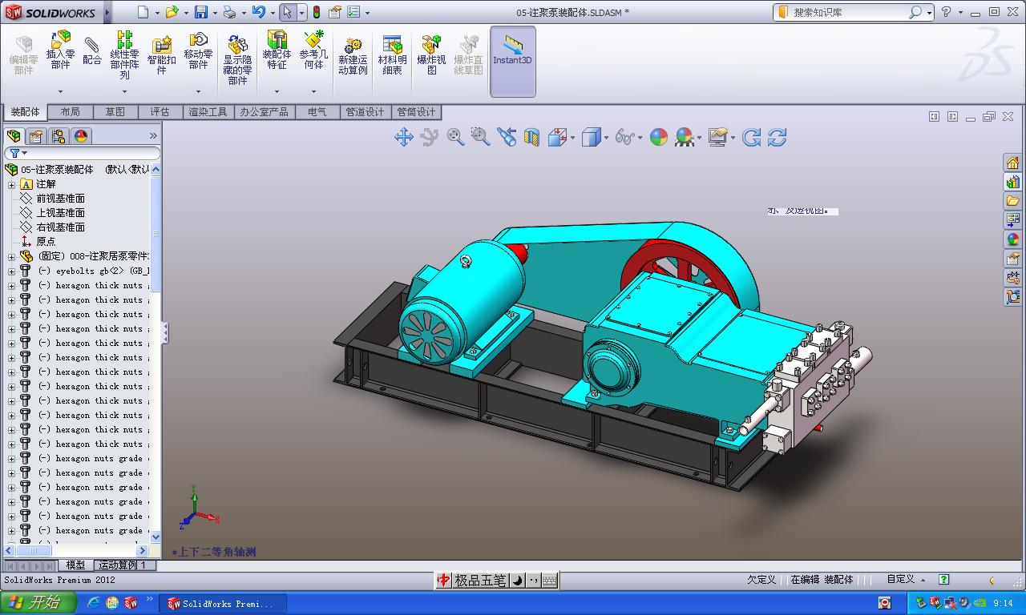Click the 爆炸视图 exploded view tool
1026x615 pixels.
pyautogui.click(x=431, y=54)
